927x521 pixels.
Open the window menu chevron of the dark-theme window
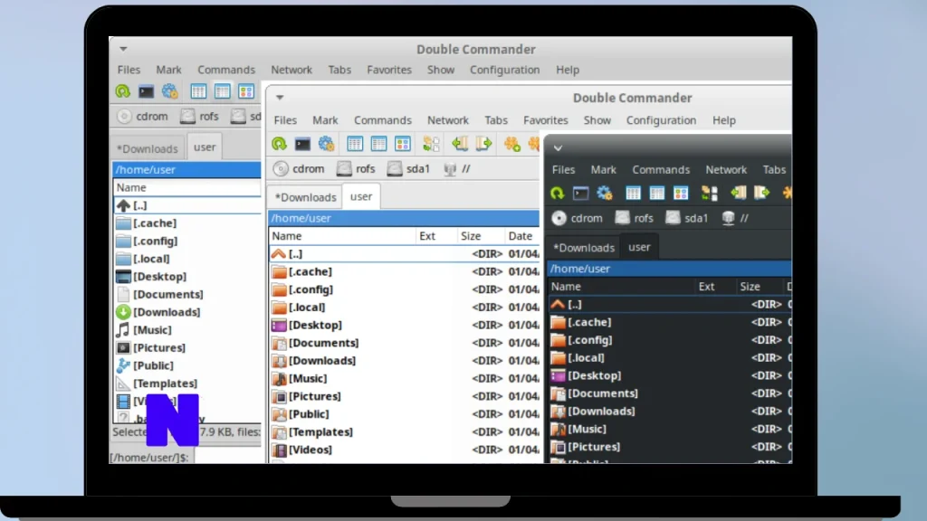pyautogui.click(x=558, y=148)
